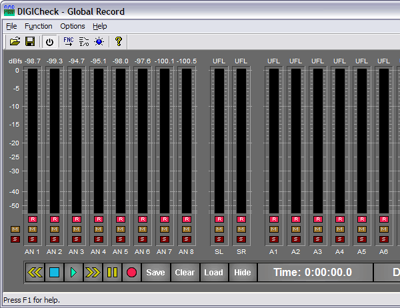Mute channel AN 4
This screenshot has height=308, width=400.
tap(99, 229)
